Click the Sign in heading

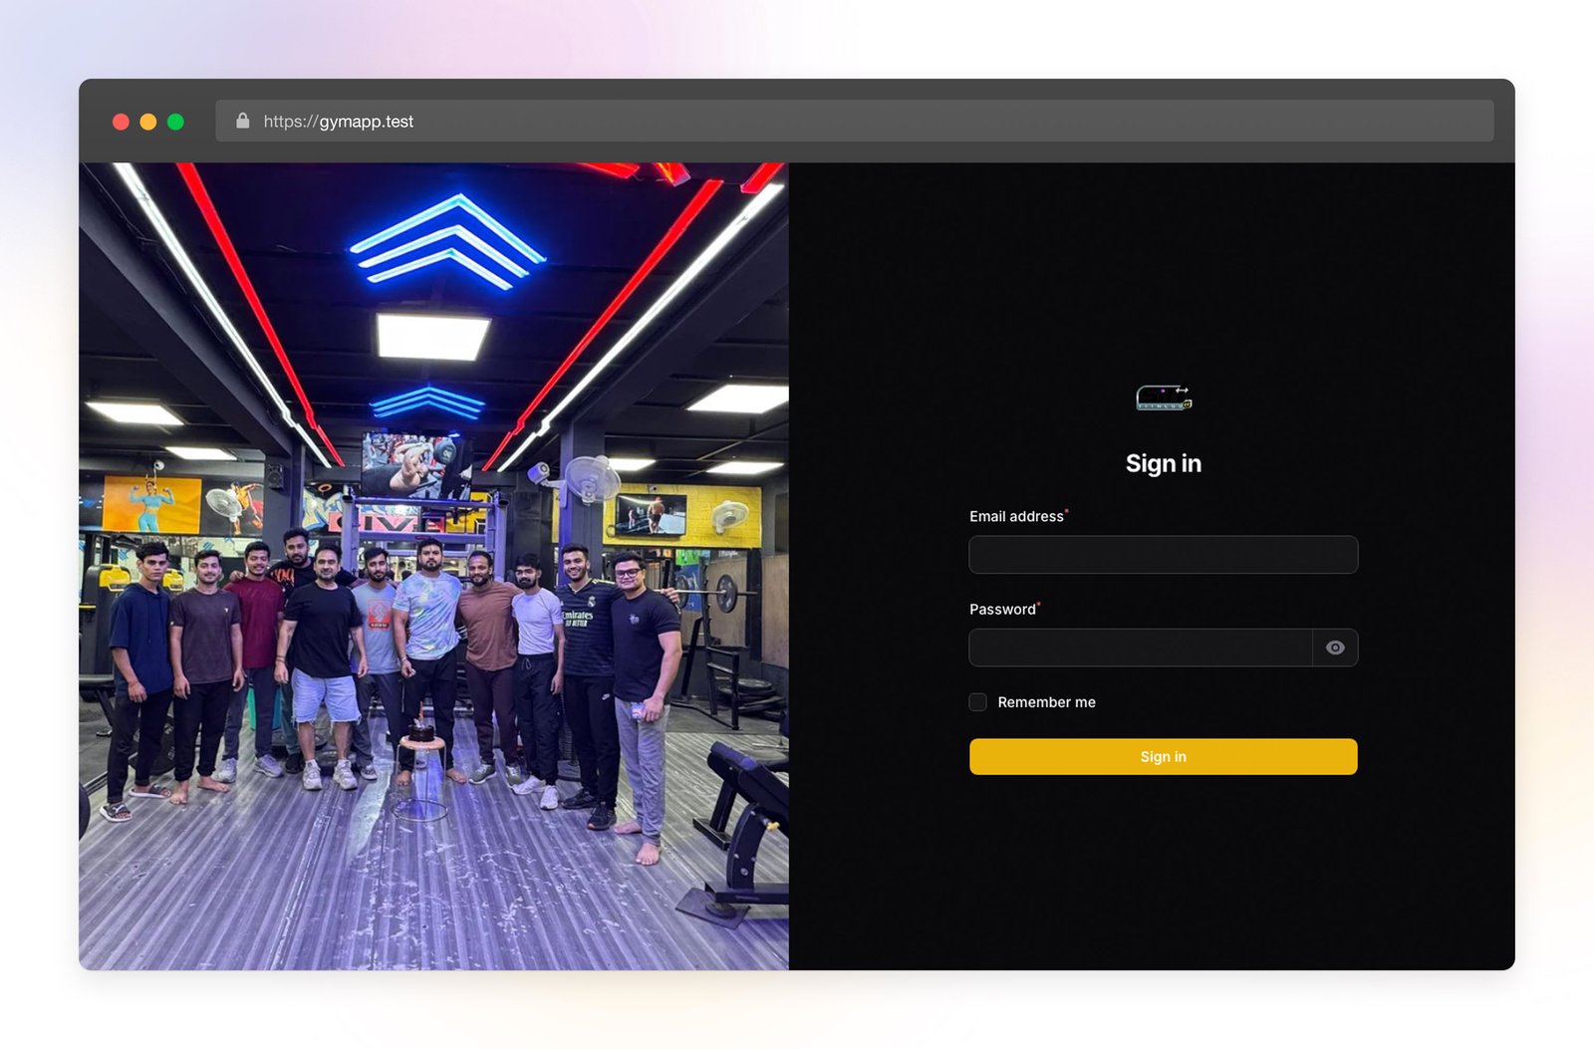(1163, 463)
